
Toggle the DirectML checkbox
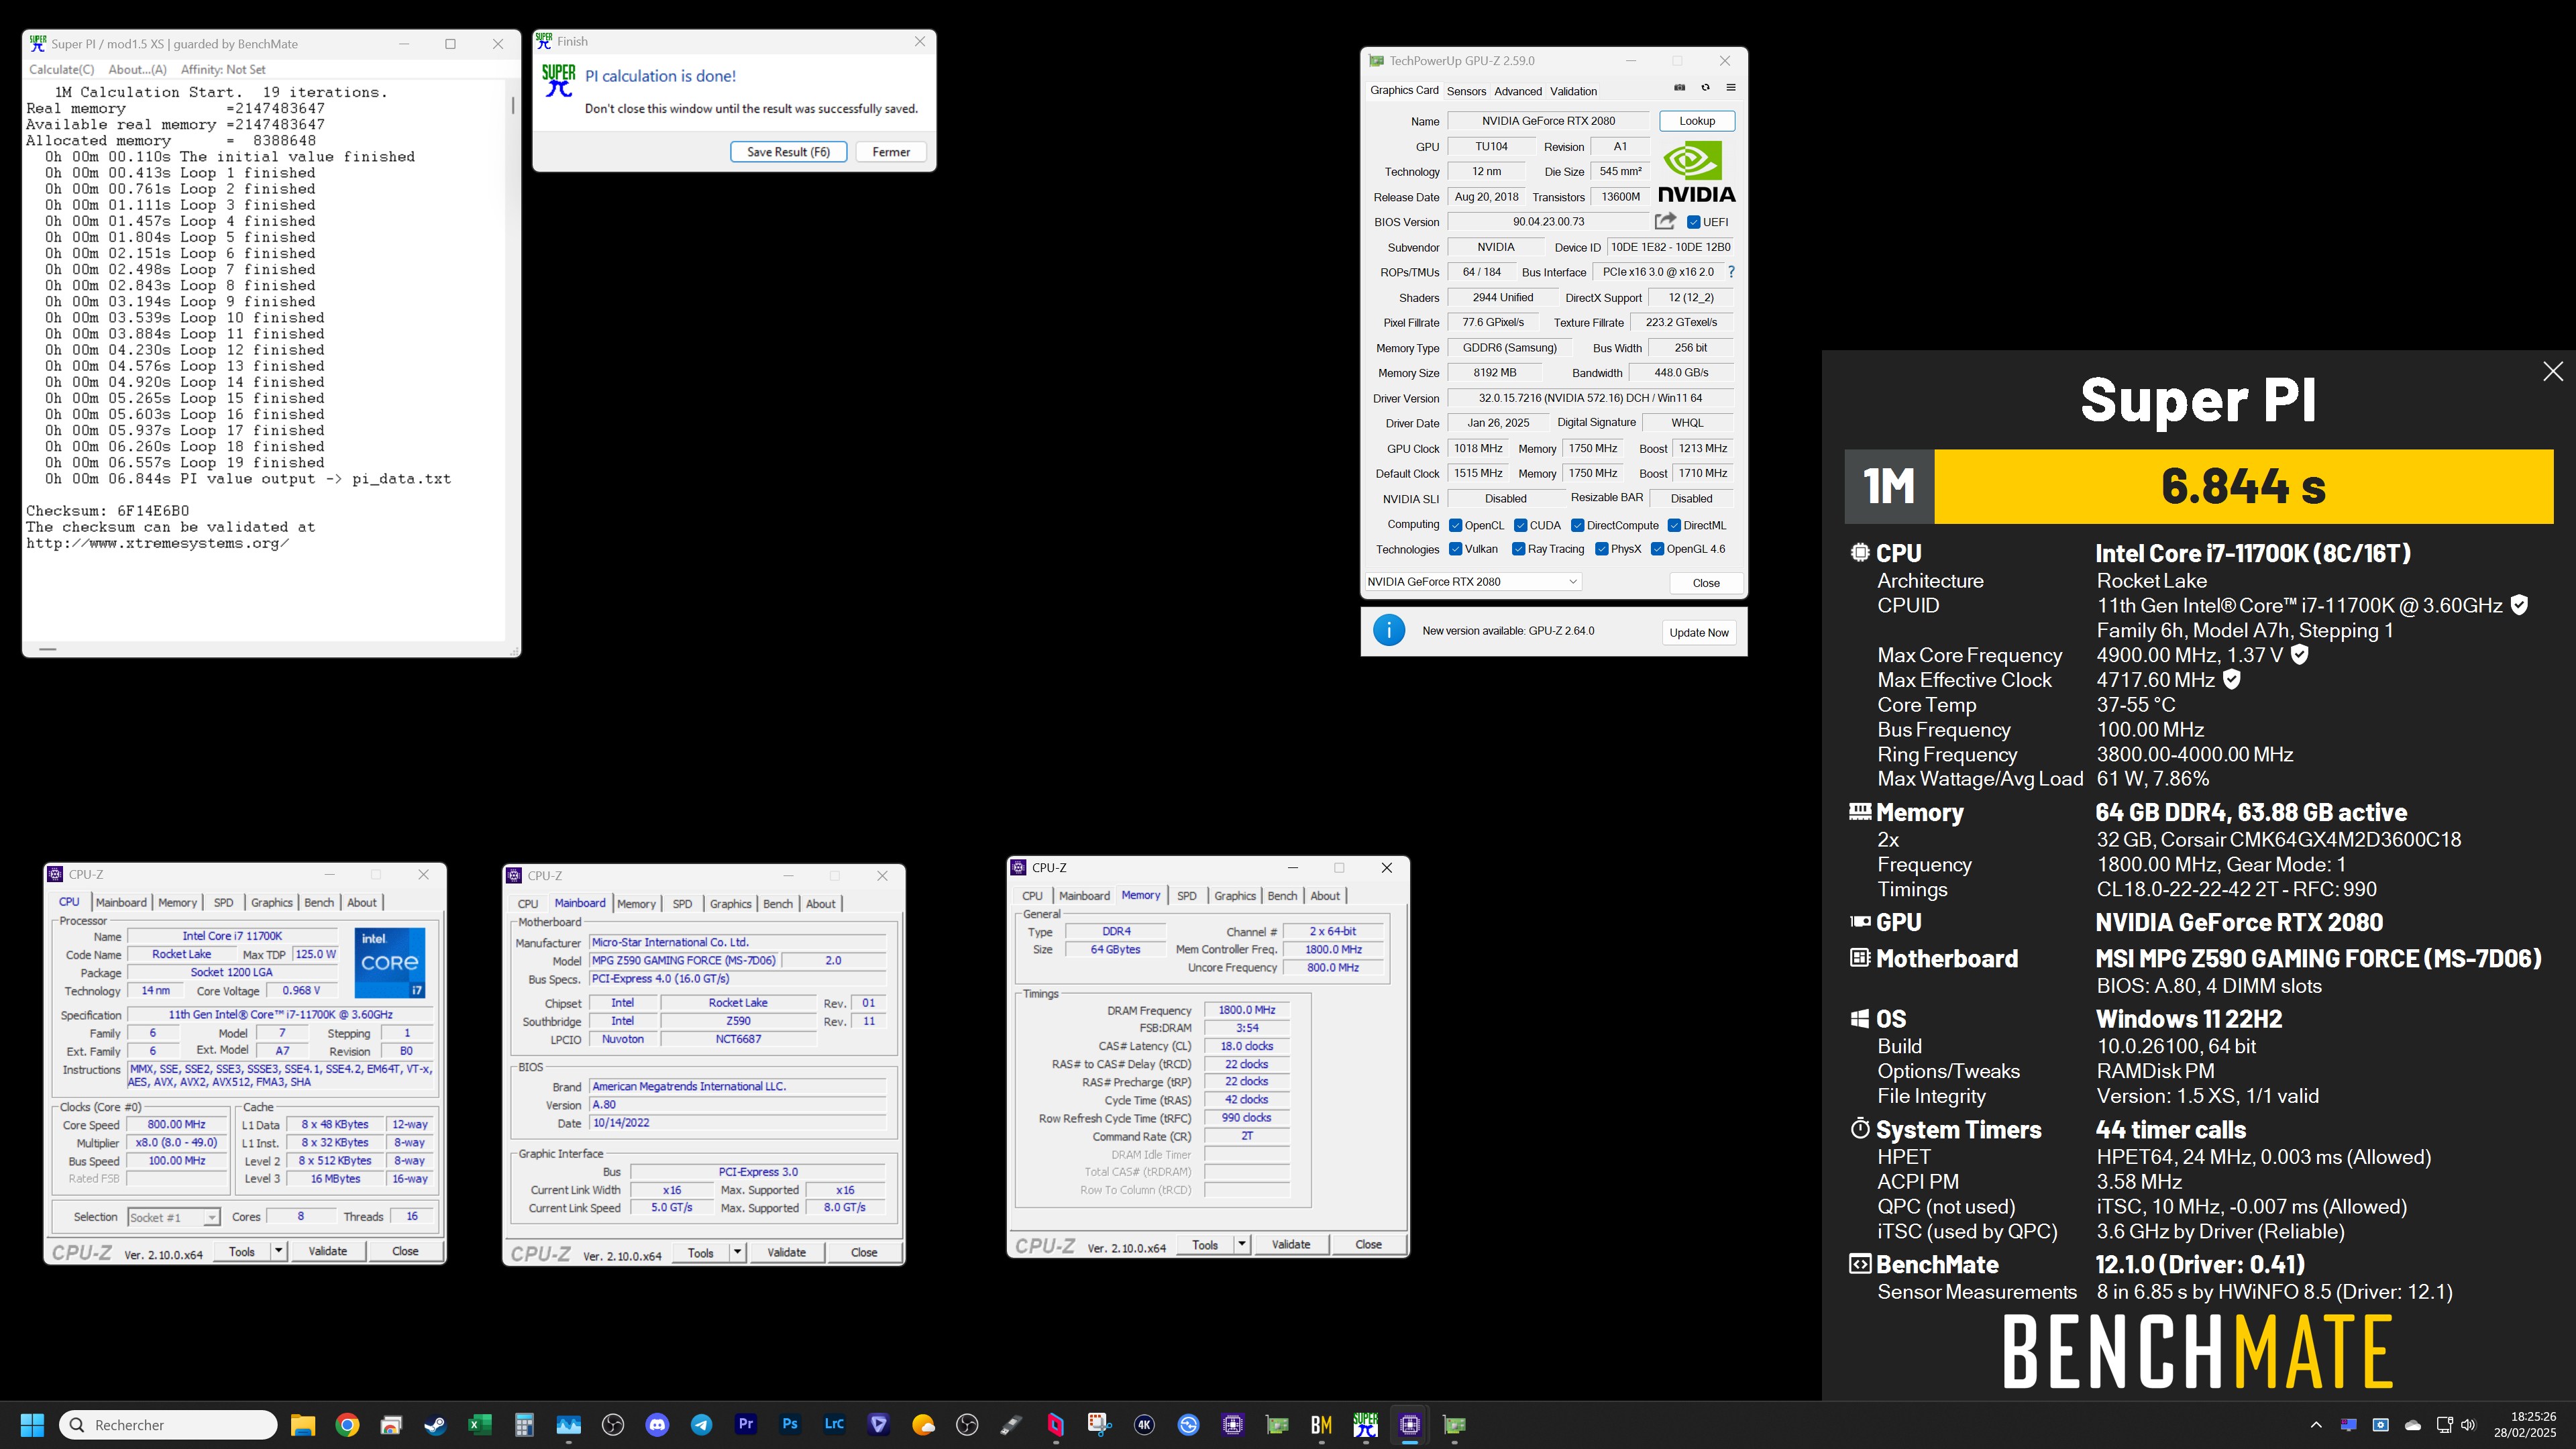coord(1673,525)
